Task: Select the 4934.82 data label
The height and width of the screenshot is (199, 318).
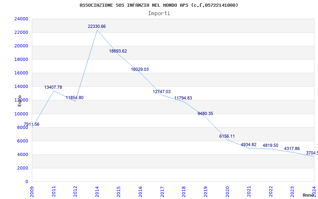Action: [x=249, y=145]
